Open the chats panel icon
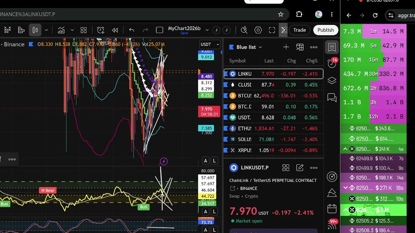415x233 pixels. [332, 97]
